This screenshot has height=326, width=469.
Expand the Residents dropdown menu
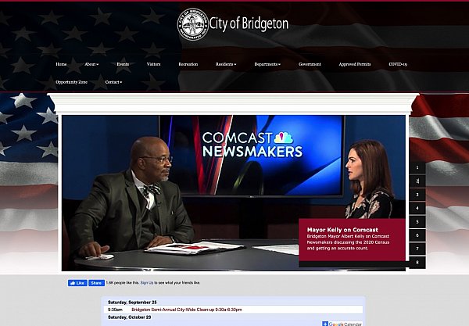tap(226, 64)
